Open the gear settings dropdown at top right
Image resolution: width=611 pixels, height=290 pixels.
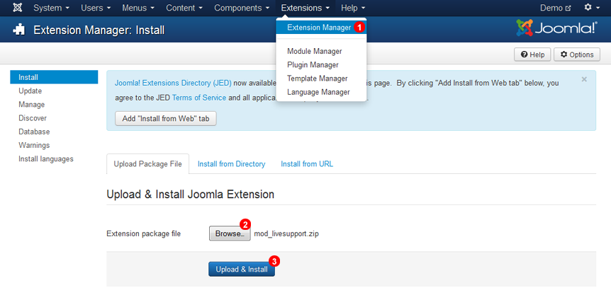(x=590, y=7)
